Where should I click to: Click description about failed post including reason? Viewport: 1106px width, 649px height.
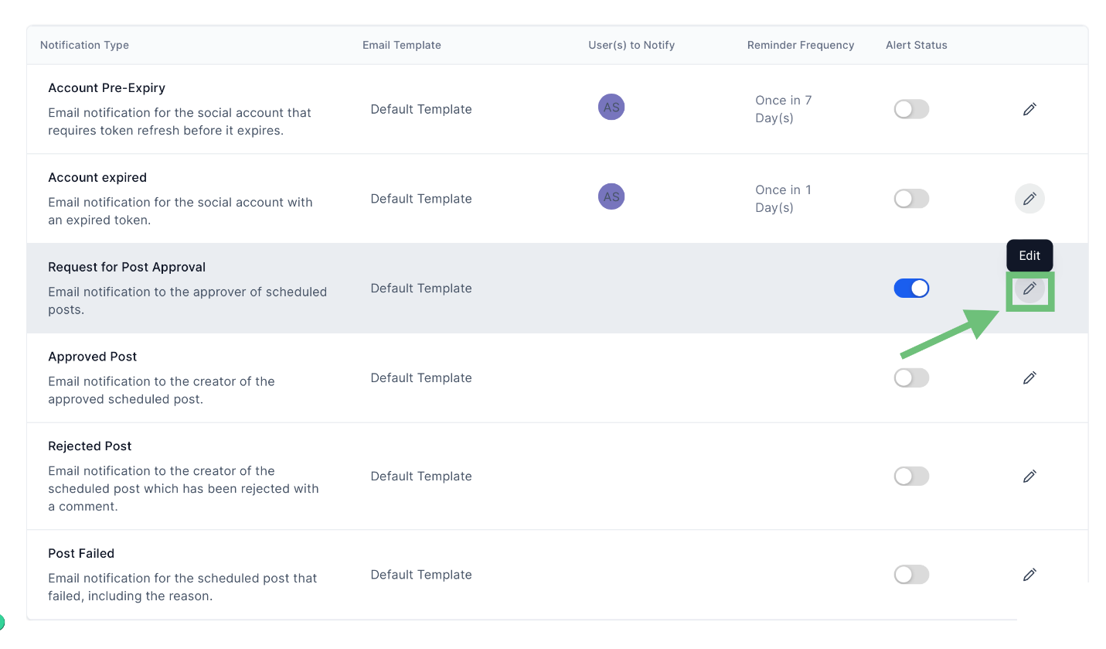click(x=182, y=587)
